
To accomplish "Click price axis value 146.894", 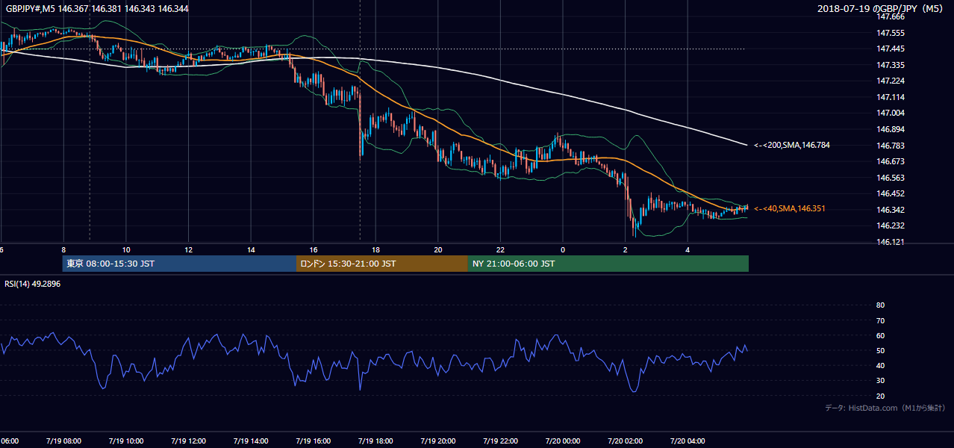I will click(891, 130).
